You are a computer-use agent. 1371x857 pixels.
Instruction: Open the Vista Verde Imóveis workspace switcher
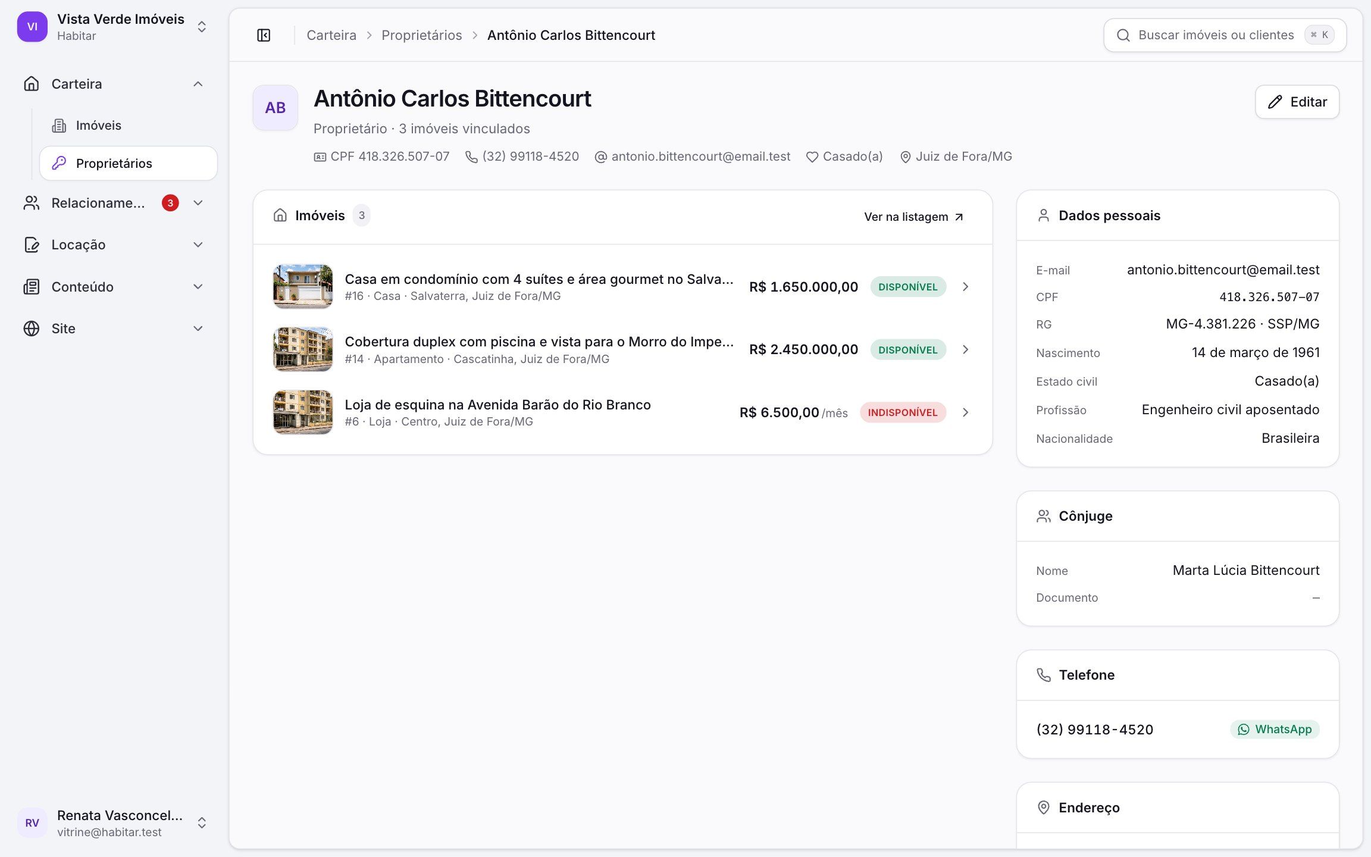[114, 27]
